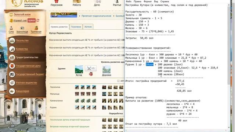Open the Дело section icon

pyautogui.click(x=98, y=1)
